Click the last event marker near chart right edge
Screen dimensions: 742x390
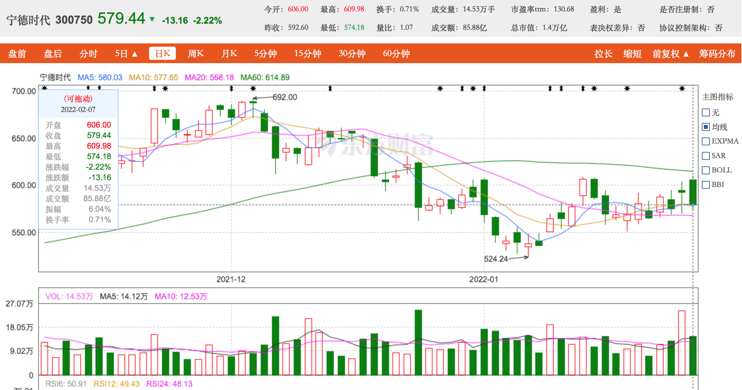(682, 88)
